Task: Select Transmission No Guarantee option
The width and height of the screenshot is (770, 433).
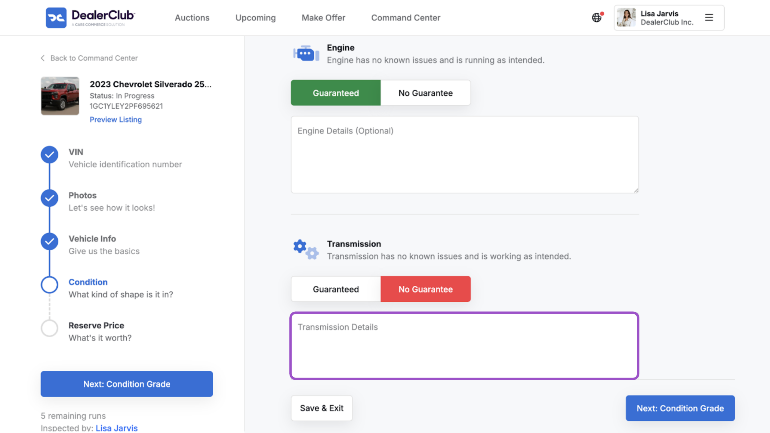Action: 425,289
